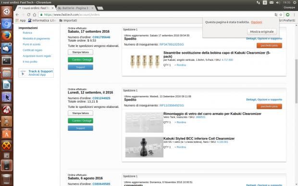Image resolution: width=298 pixels, height=186 pixels.
Task: Click the green circle extension icon
Action: click(x=287, y=14)
